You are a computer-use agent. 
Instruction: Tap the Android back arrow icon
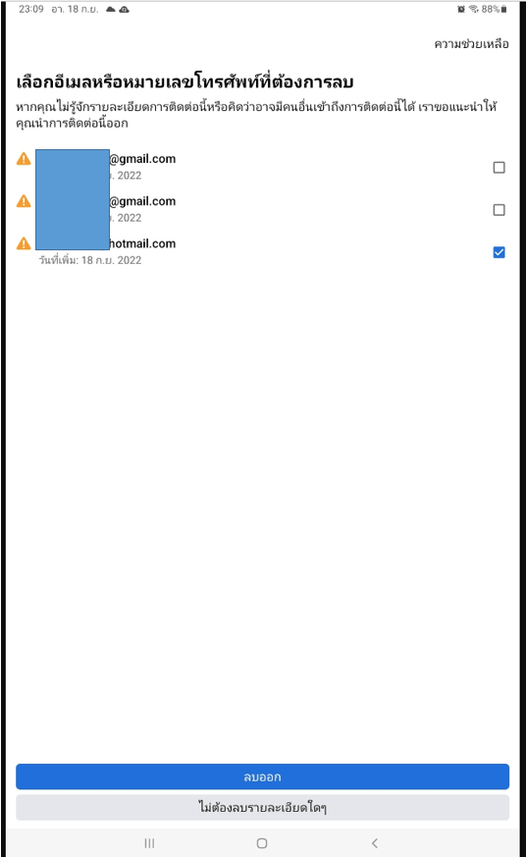click(375, 843)
